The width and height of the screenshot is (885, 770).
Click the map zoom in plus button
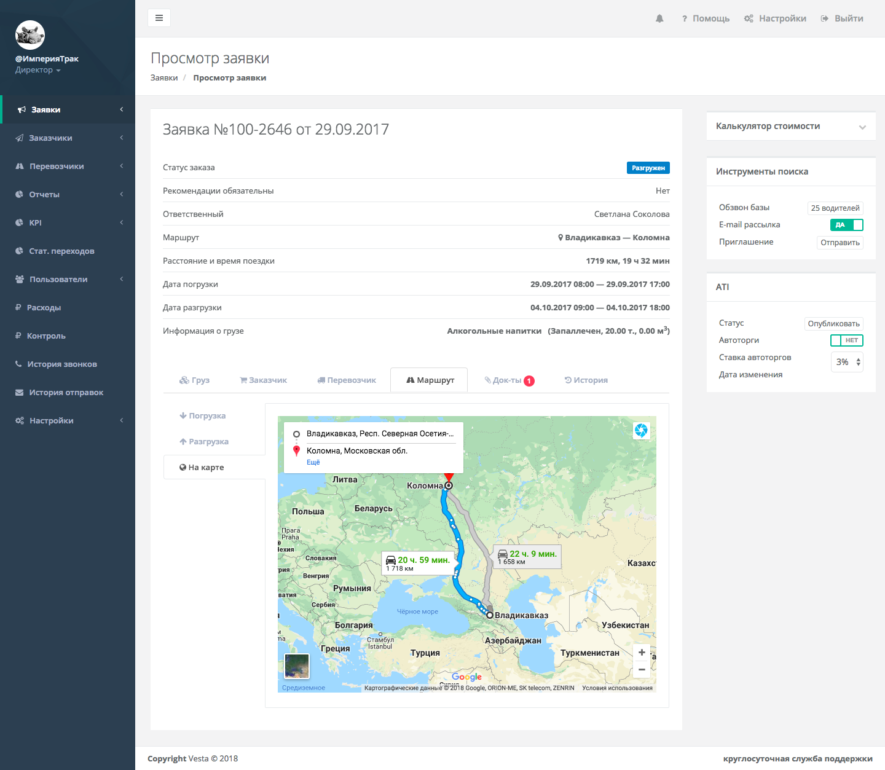coord(642,653)
